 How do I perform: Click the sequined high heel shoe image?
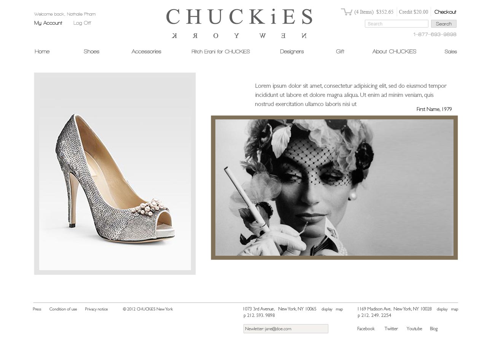115,174
